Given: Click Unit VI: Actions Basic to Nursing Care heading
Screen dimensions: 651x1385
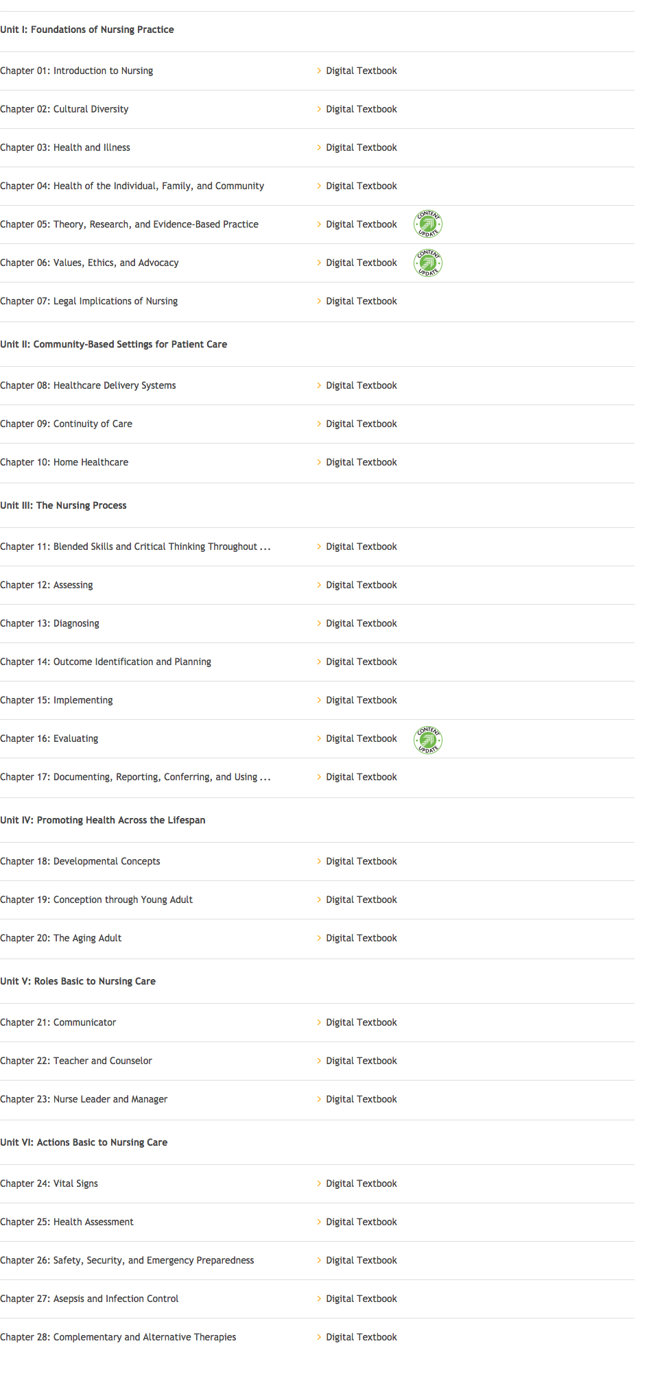Looking at the screenshot, I should point(84,1142).
